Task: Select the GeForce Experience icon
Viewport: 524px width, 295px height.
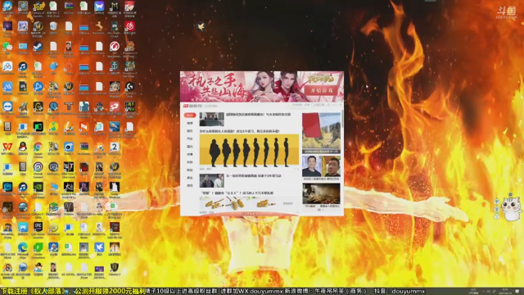Action: tap(38, 188)
